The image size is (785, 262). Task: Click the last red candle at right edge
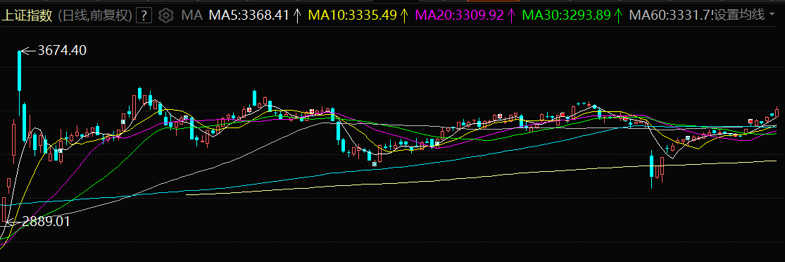777,112
